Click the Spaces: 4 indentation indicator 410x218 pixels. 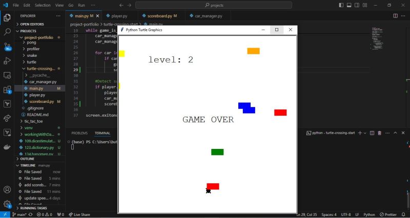(329, 214)
